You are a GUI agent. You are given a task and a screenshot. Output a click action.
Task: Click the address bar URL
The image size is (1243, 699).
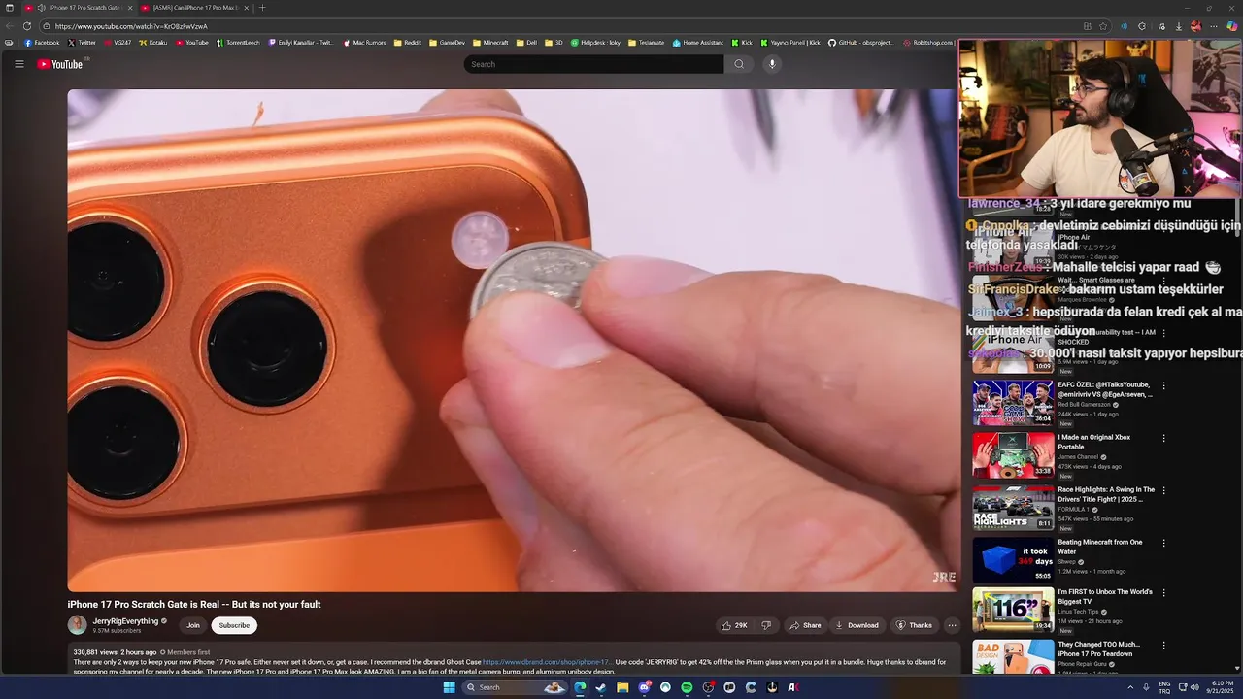tap(131, 26)
